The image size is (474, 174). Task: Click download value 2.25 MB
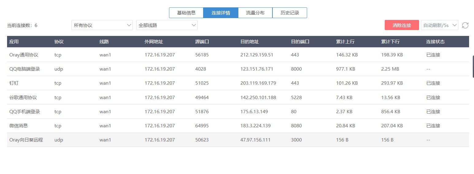pos(390,69)
